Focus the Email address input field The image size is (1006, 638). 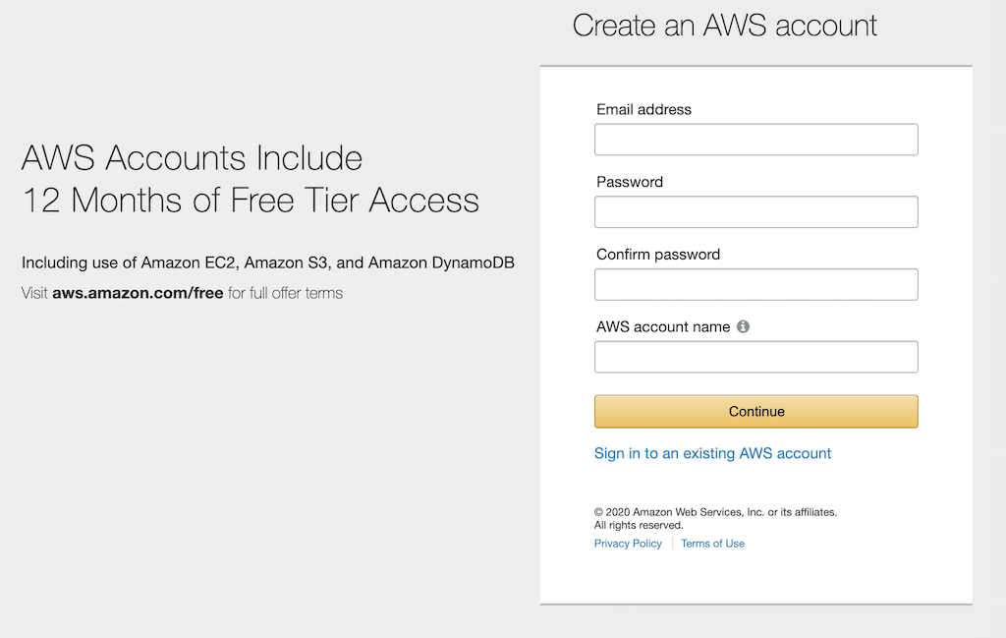[x=755, y=140]
